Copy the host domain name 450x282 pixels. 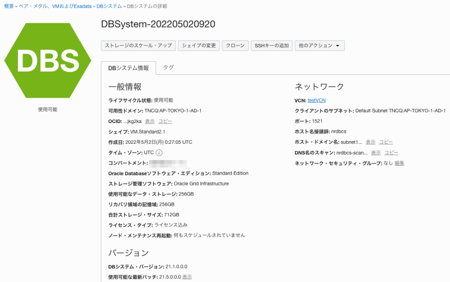[x=386, y=142]
